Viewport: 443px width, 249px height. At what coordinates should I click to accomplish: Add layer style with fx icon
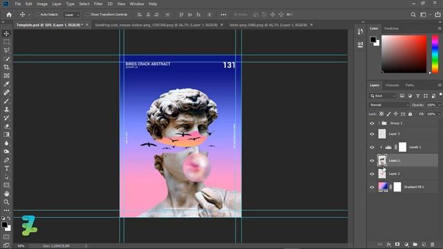point(389,244)
